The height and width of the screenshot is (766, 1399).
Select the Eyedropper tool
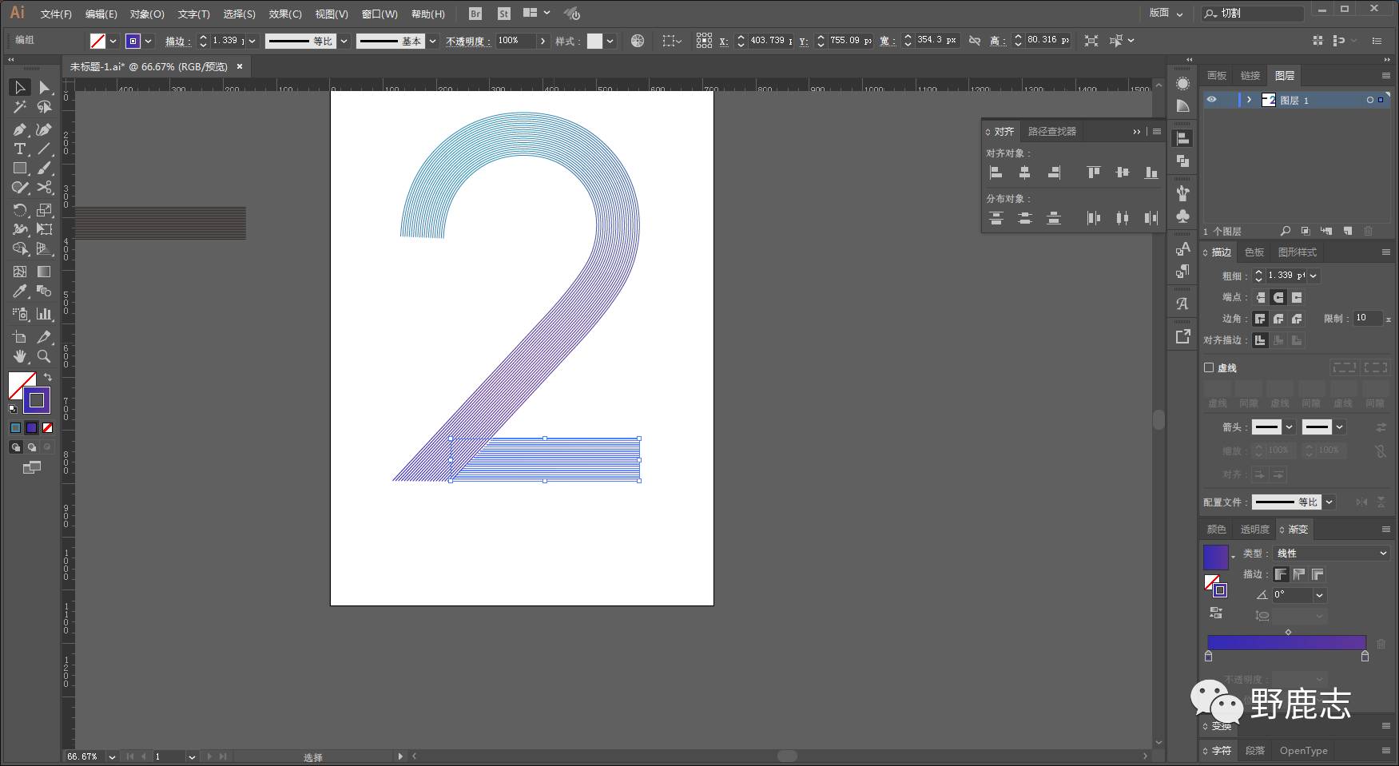pos(19,292)
